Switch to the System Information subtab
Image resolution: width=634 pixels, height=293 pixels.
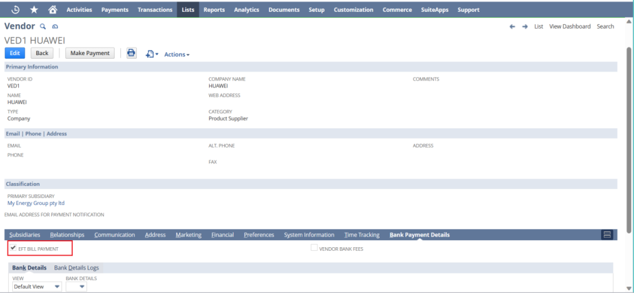pos(309,235)
